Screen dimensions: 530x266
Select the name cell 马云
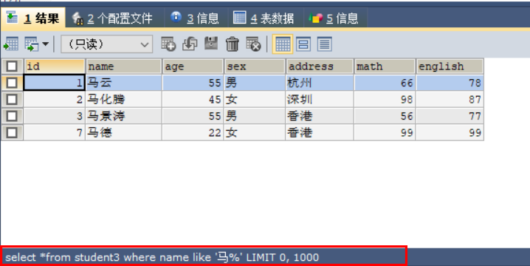(x=124, y=83)
